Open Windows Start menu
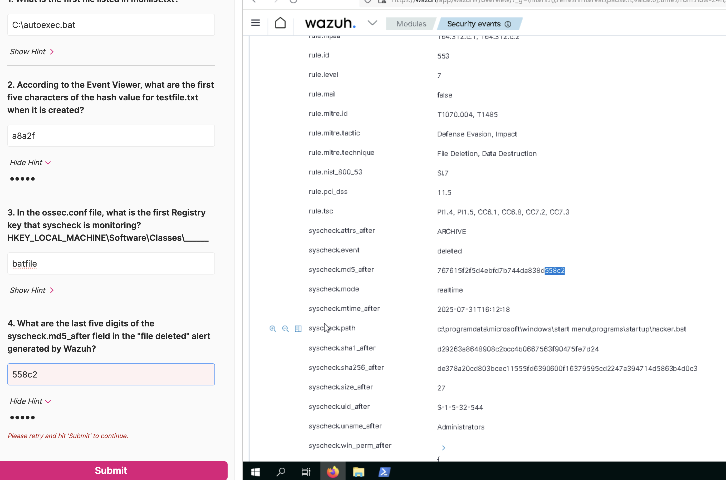726x480 pixels. [255, 472]
